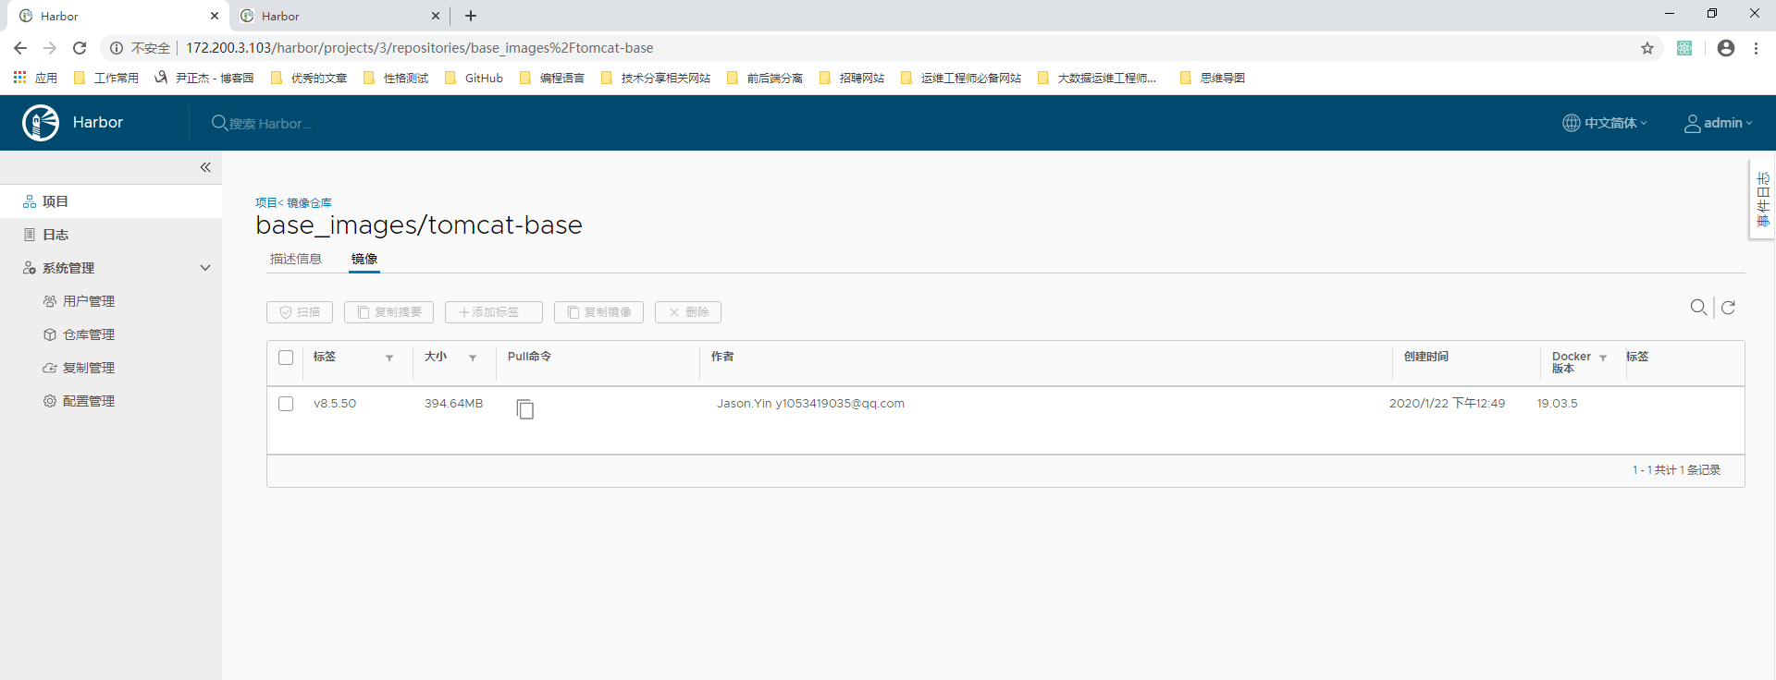Collapse 系统管理 section chevron

(x=205, y=268)
